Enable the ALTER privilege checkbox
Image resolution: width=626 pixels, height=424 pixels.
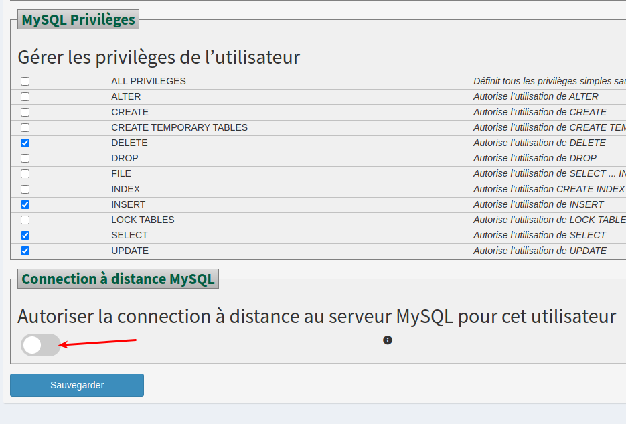point(25,96)
